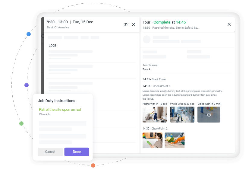Play the Video with in 2 min clip
This screenshot has width=252, height=170.
pos(209,115)
